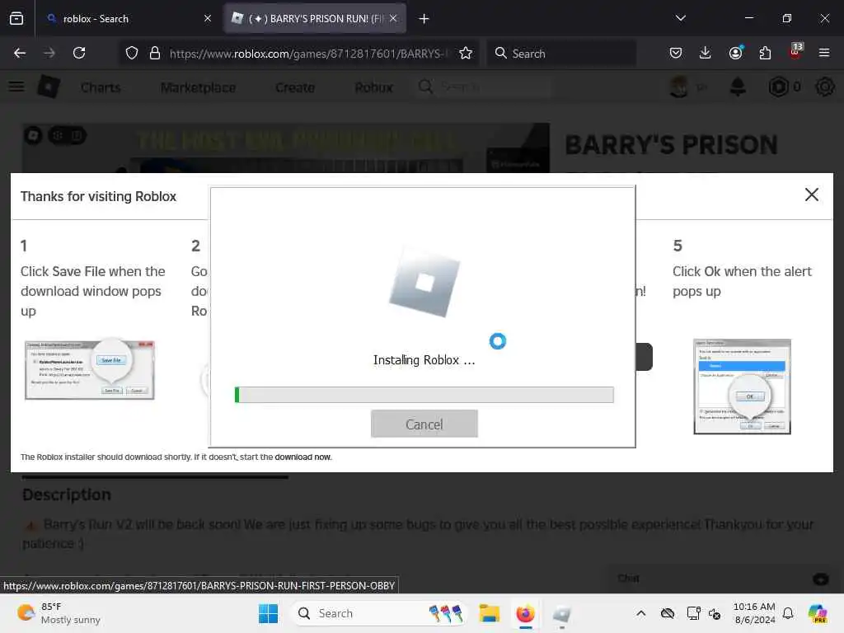Viewport: 844px width, 633px height.
Task: Close the roblox - Search tab
Action: pos(207,18)
